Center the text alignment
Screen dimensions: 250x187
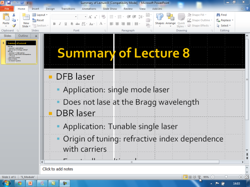coord(117,24)
